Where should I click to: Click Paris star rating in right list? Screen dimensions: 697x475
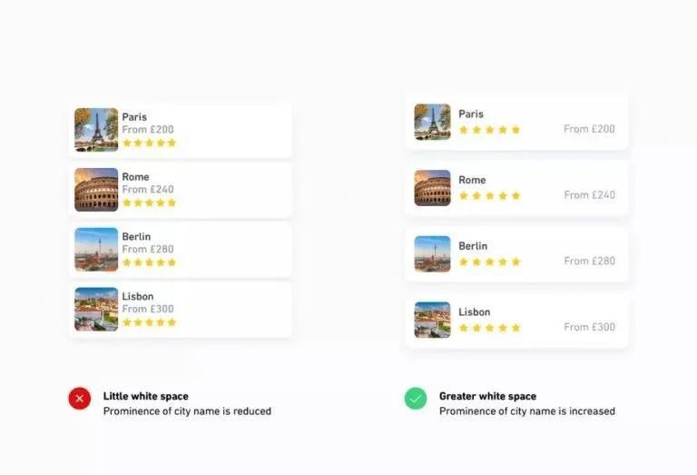coord(490,130)
